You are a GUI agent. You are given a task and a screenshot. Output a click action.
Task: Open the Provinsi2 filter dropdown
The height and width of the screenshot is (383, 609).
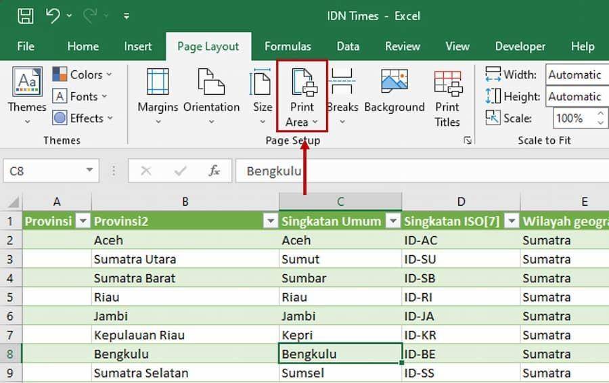click(x=270, y=221)
